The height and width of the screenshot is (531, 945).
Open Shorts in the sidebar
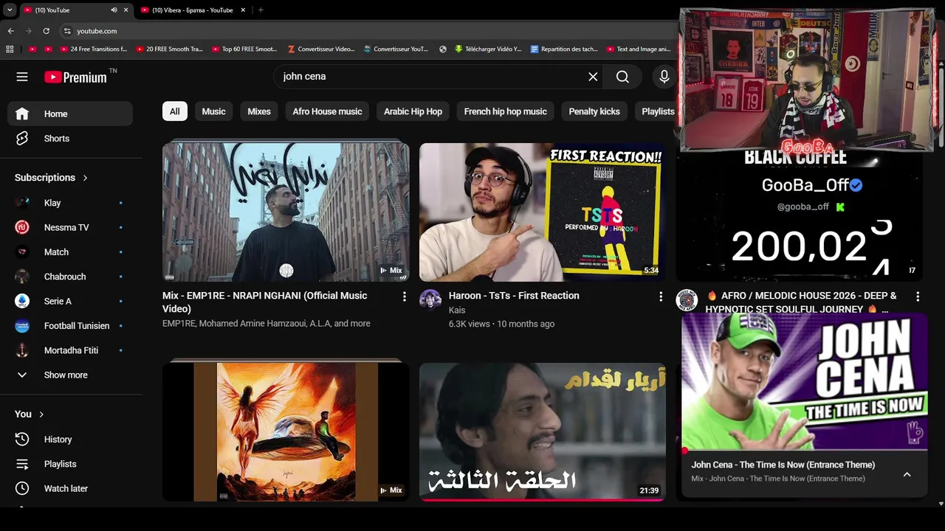coord(70,139)
